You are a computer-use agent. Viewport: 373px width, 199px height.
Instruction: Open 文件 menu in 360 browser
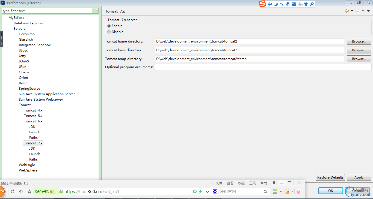click(219, 183)
